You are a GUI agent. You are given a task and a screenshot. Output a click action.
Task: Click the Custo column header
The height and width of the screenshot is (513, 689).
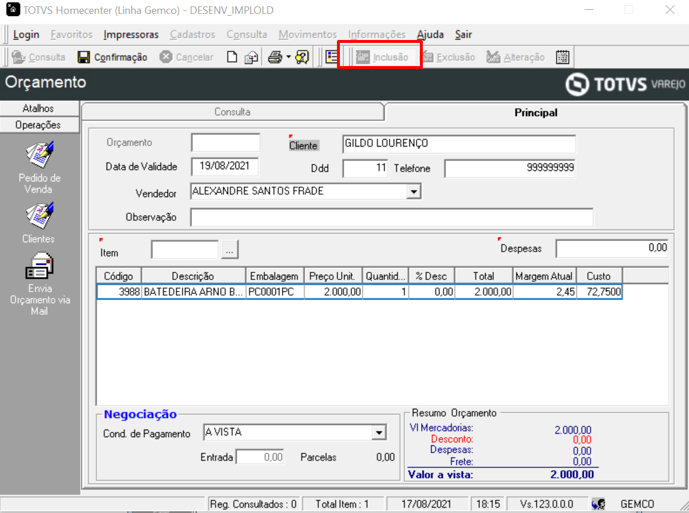tap(599, 276)
